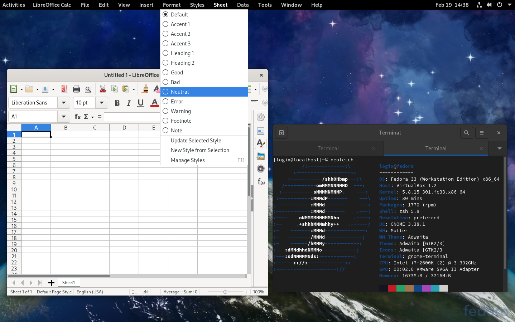Switch to the left Terminal tab
Screen dimensions: 515x322
click(x=328, y=148)
